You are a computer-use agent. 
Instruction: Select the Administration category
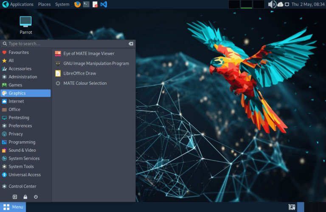pos(25,77)
